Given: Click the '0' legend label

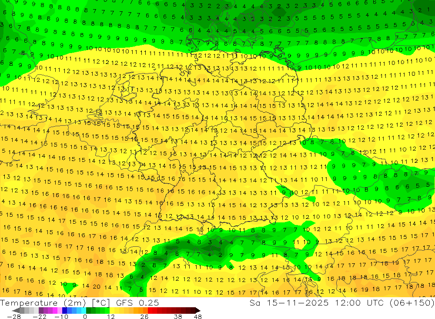Looking at the screenshot, I should tap(85, 316).
